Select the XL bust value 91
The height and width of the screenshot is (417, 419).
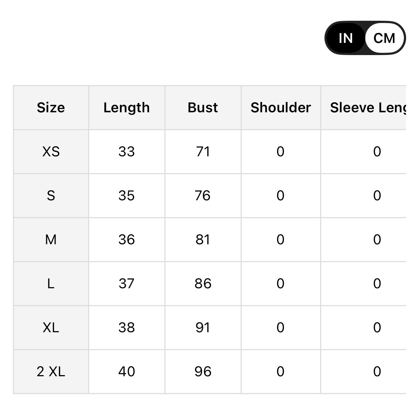[x=203, y=327]
